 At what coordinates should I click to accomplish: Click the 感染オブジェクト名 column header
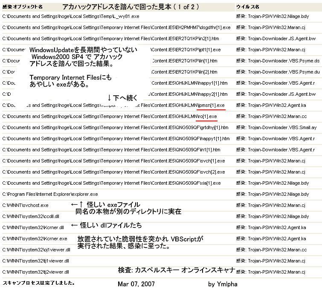tap(22, 7)
